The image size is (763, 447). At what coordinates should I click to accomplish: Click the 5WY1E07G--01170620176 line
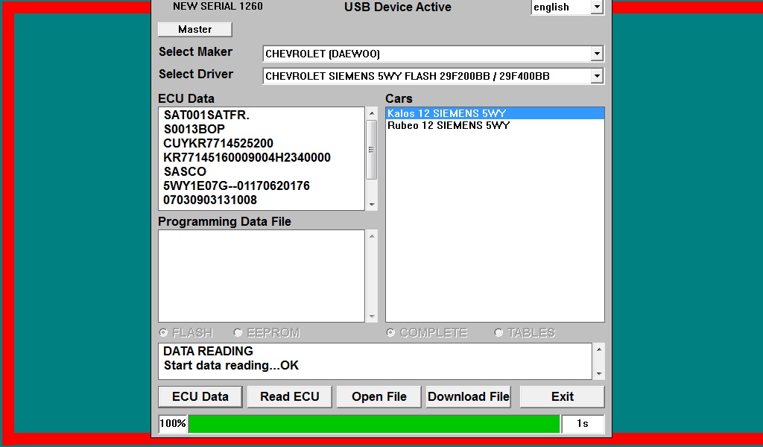tap(236, 186)
